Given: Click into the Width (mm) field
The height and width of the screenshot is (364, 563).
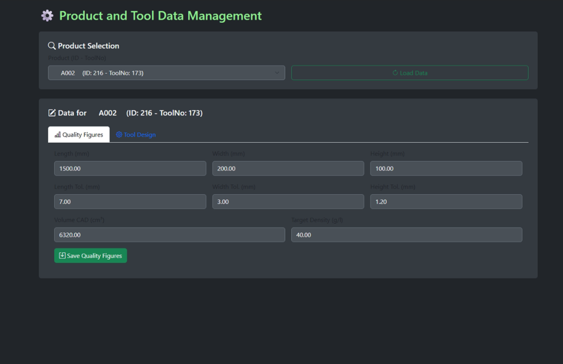Looking at the screenshot, I should [x=288, y=168].
